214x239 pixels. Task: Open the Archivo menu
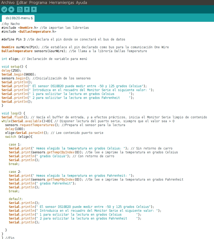tap(8, 3)
